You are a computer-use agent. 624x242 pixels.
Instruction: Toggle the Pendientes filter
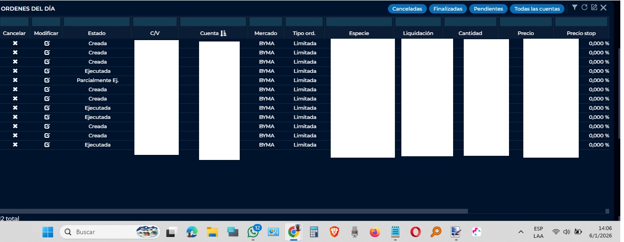click(x=488, y=9)
